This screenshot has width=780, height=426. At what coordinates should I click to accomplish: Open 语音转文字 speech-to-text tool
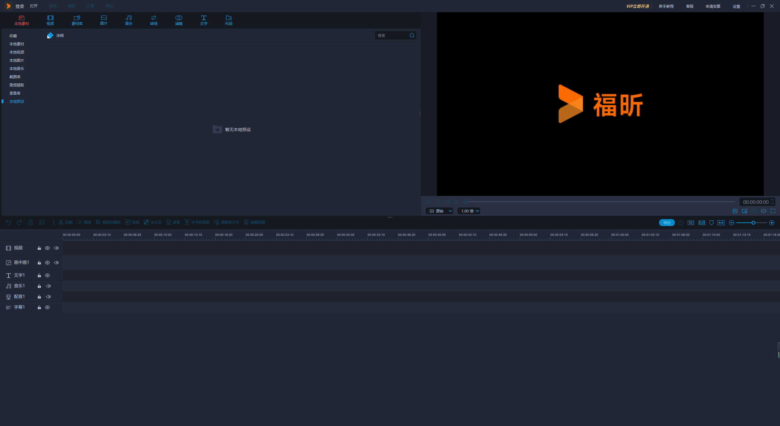click(x=227, y=222)
